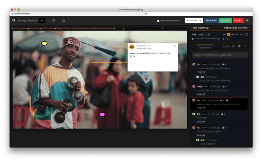Image resolution: width=262 pixels, height=161 pixels.
Task: Open the v1 version selector
Action: [42, 20]
